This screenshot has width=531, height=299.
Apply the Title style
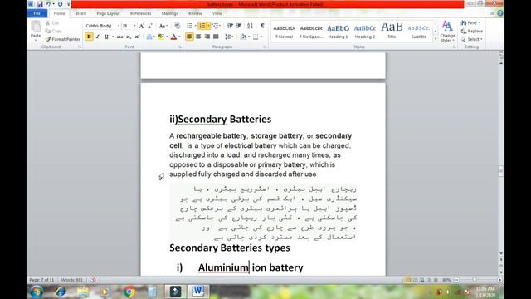pos(392,32)
